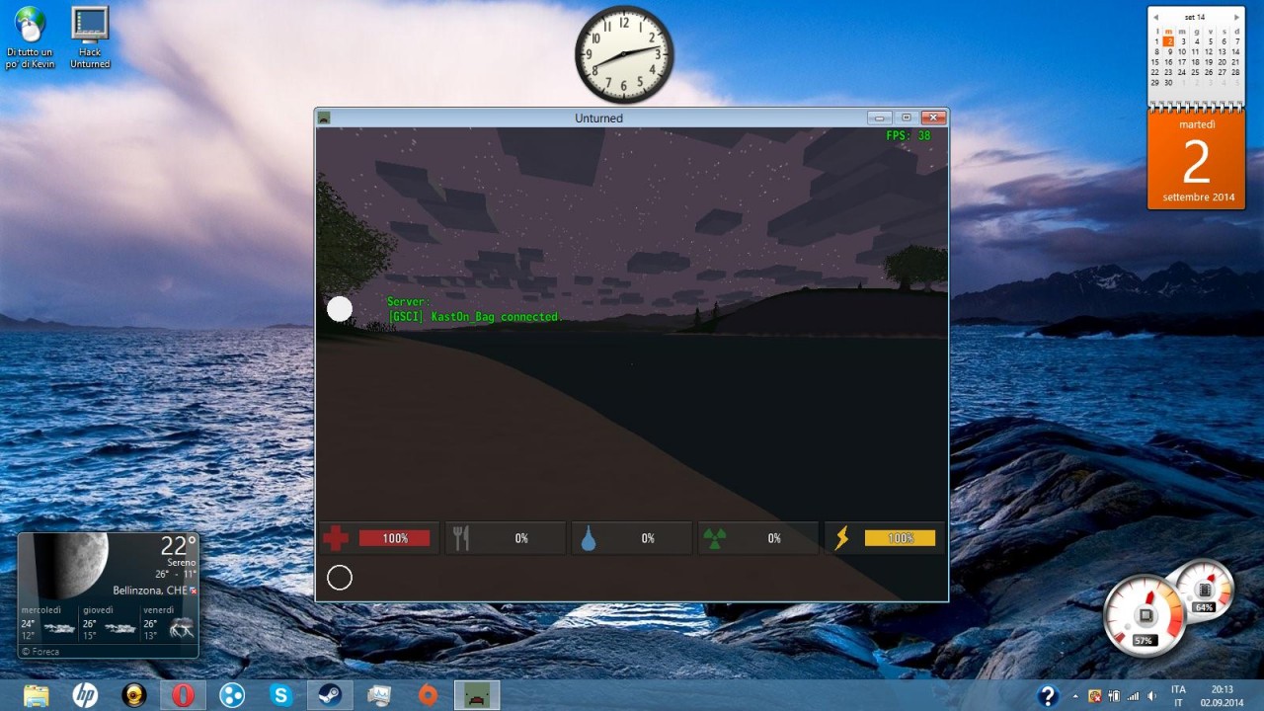Click the mercoledì forecast in weather gadget

coord(48,623)
